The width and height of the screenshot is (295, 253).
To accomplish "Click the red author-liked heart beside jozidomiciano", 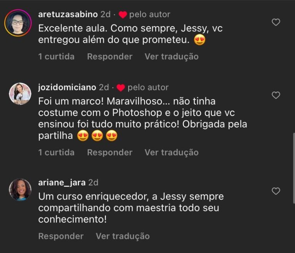I will [x=121, y=88].
